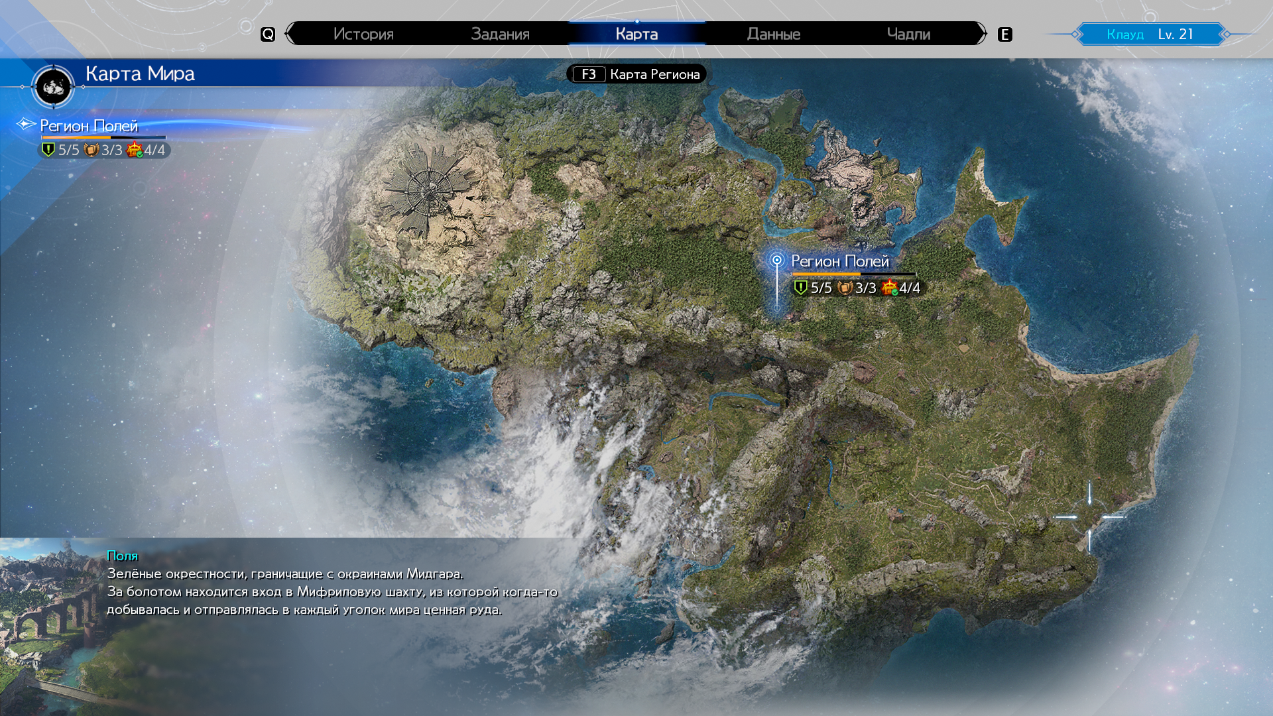Click the Регион Полей map marker pin
This screenshot has height=716, width=1273.
[x=777, y=260]
